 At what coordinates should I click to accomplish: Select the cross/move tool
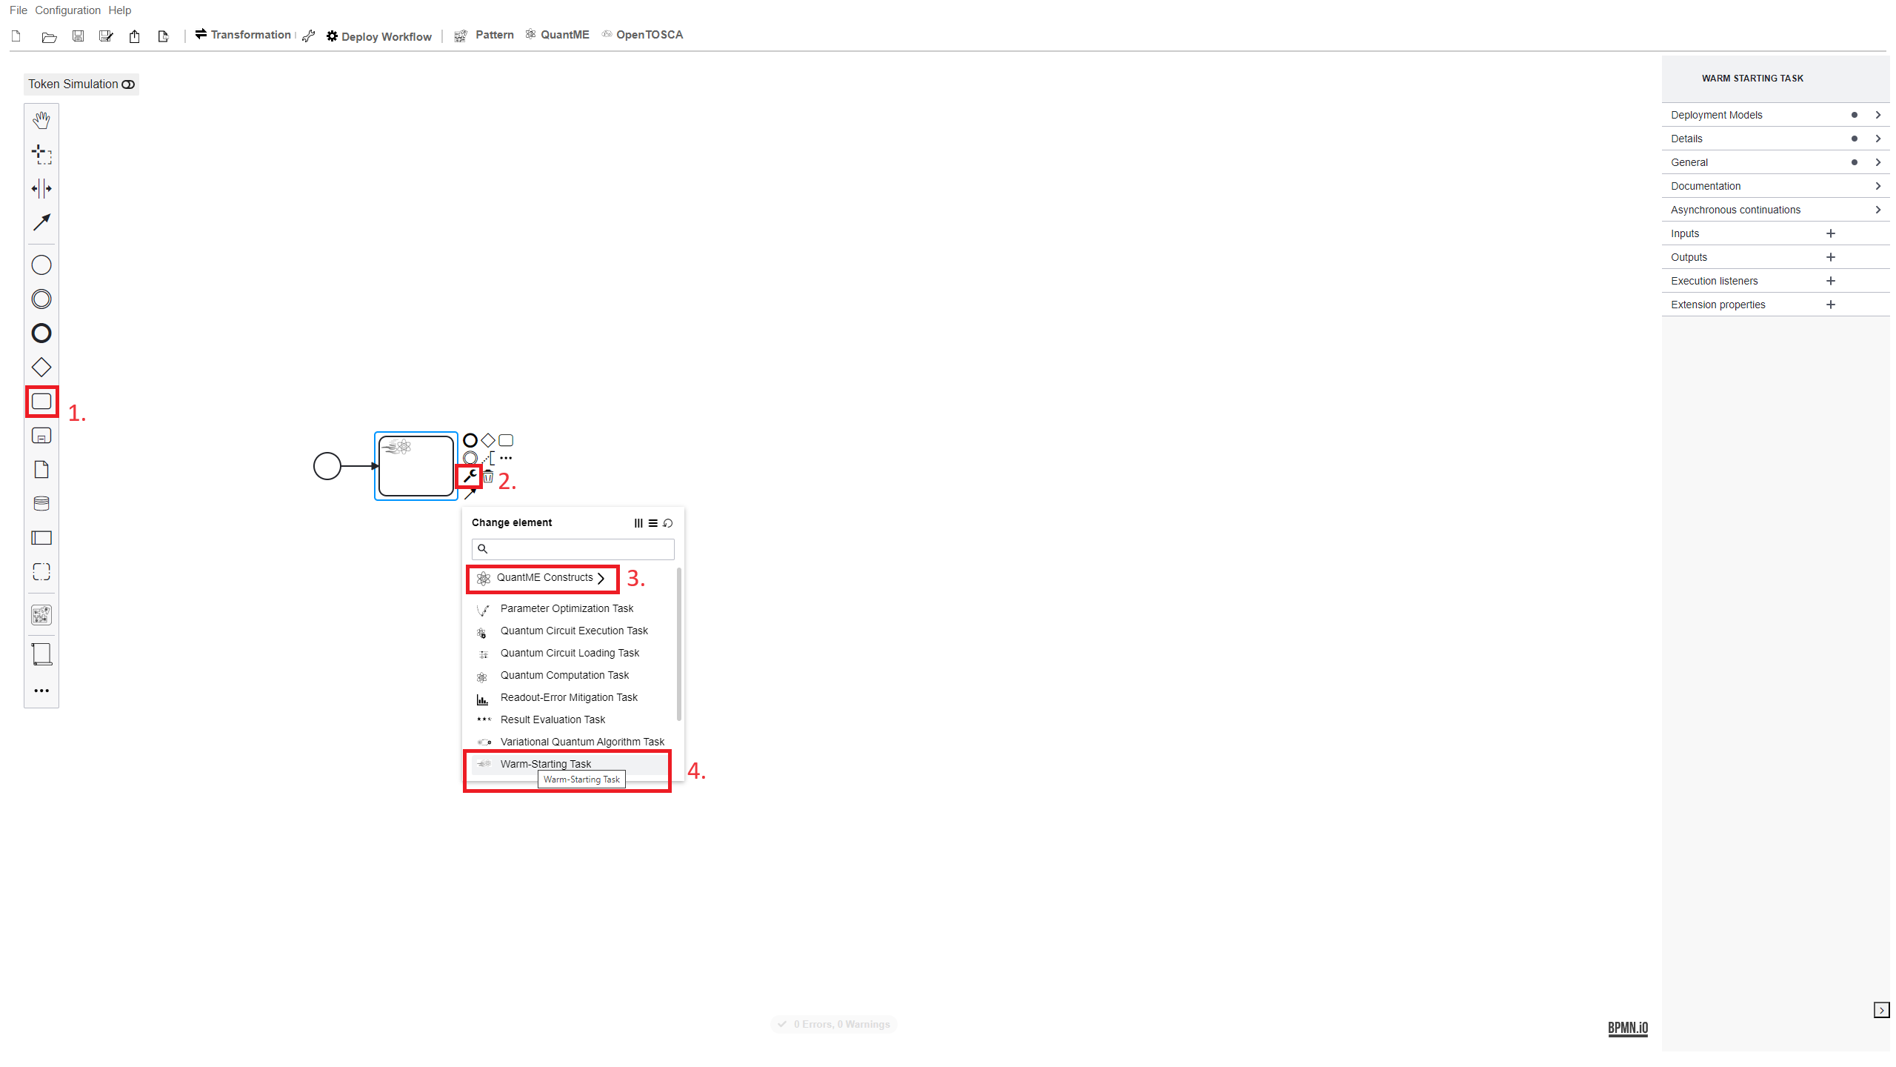click(x=41, y=153)
